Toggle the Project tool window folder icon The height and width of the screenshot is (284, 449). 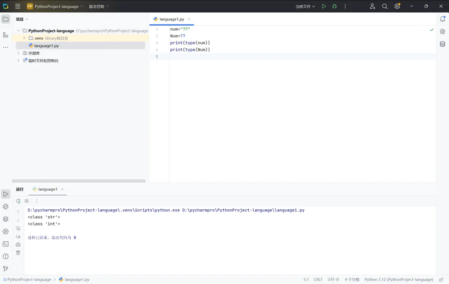pyautogui.click(x=5, y=19)
